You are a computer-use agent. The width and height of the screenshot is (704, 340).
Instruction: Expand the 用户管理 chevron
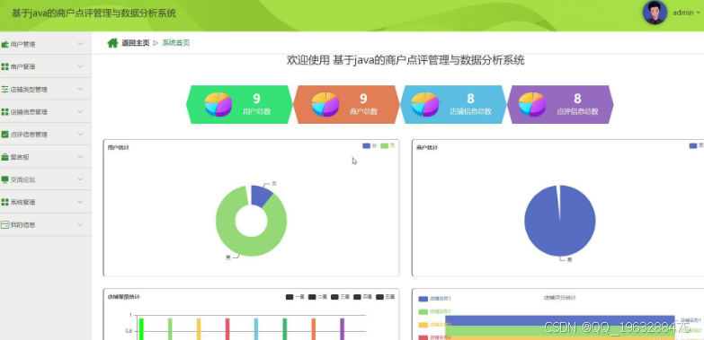click(x=80, y=44)
